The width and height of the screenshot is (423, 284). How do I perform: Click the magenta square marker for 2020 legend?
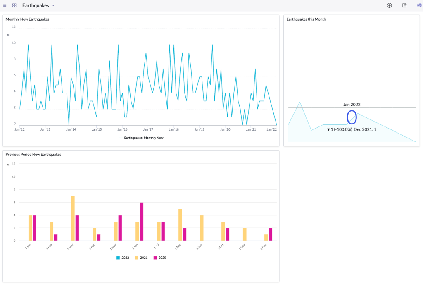click(x=154, y=258)
